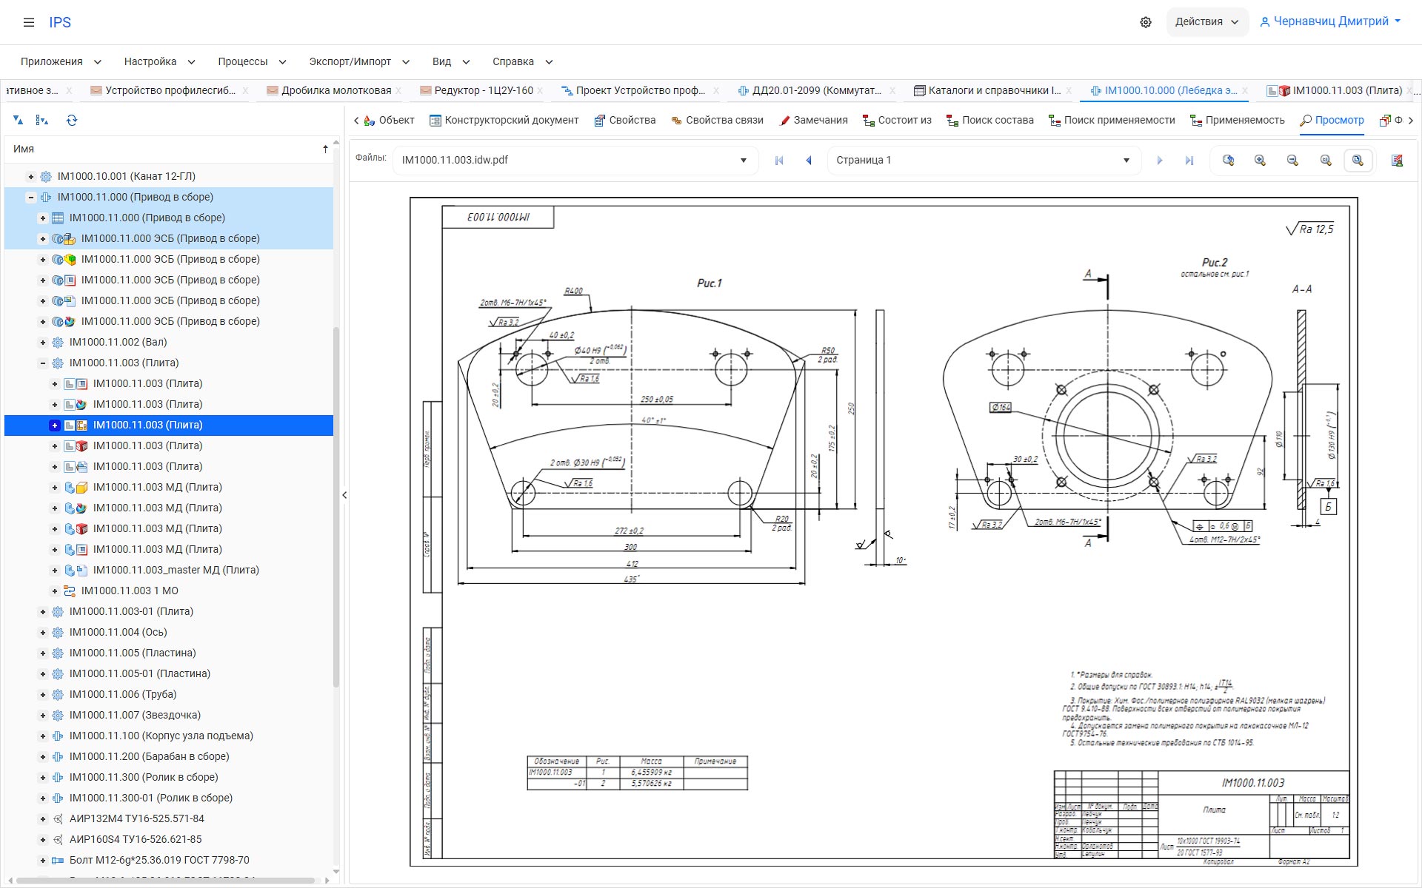Screen dimensions: 1422x888
Task: Collapse the left panel with the splitter arrow
Action: tap(344, 495)
